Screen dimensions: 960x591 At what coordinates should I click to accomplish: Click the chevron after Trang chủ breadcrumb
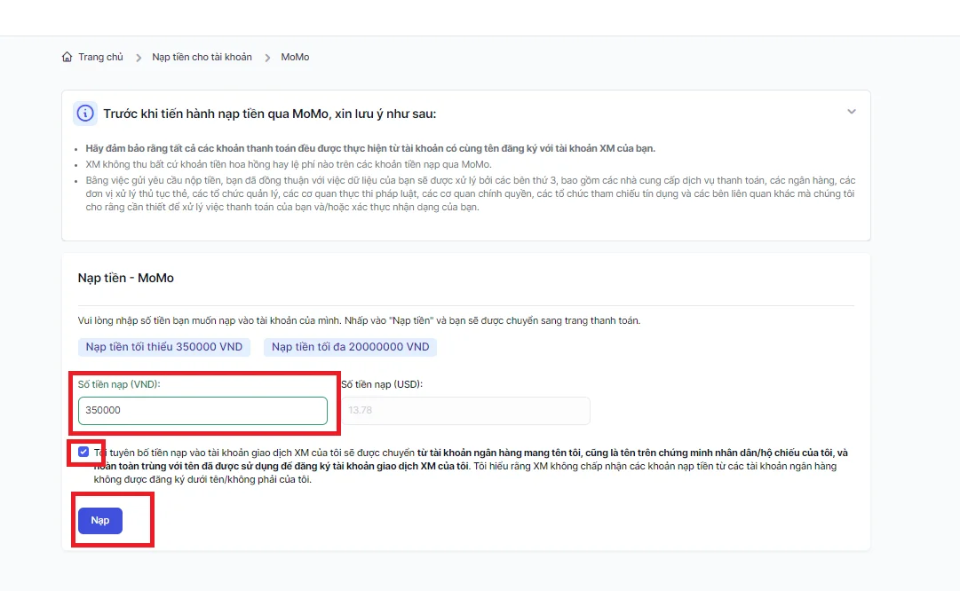click(x=139, y=58)
